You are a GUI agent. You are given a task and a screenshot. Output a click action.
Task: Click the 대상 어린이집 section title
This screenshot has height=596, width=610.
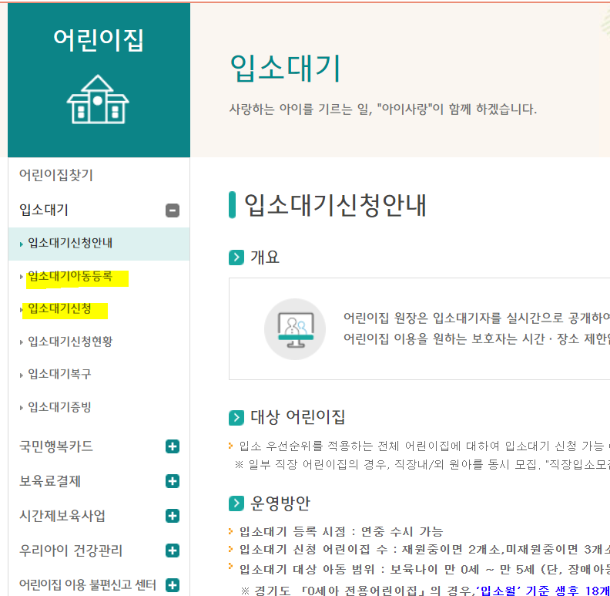click(x=297, y=417)
